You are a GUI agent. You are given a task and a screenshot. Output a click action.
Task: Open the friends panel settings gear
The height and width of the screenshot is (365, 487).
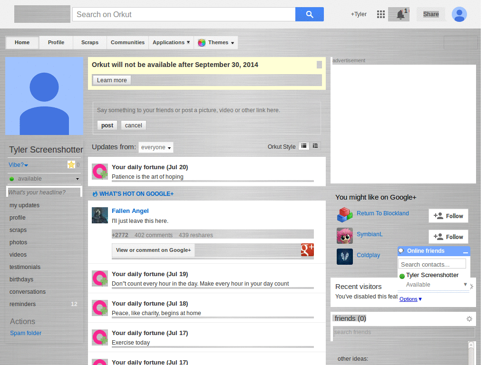469,319
